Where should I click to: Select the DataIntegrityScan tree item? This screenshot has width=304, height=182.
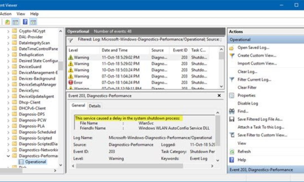[x=34, y=43]
